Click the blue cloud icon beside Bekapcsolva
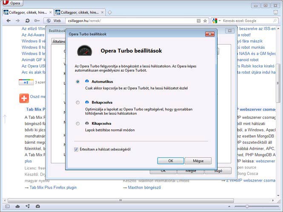The height and width of the screenshot is (212, 283). click(87, 102)
